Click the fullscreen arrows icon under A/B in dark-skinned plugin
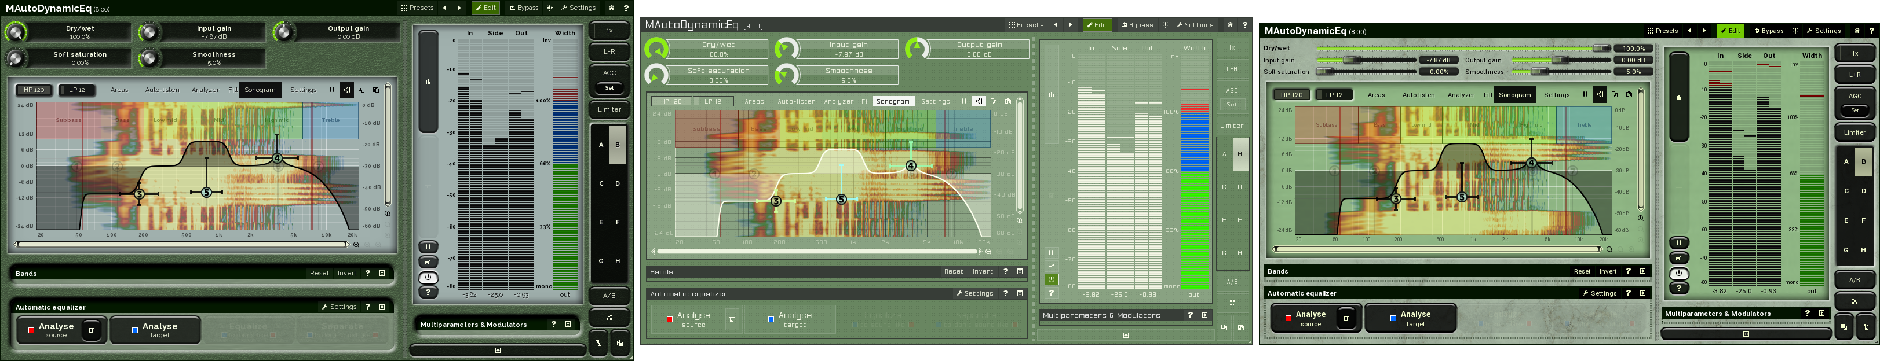Viewport: 1880px width, 361px height. click(x=609, y=317)
